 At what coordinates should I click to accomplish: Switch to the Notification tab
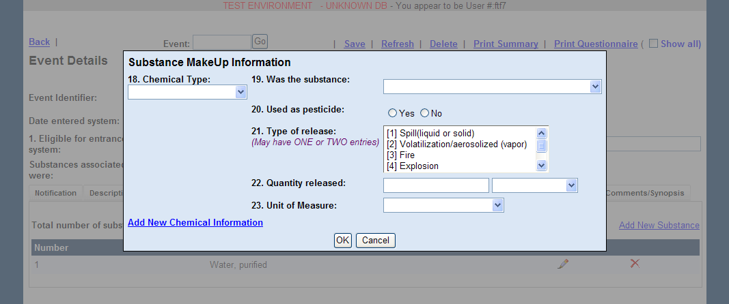(x=55, y=193)
